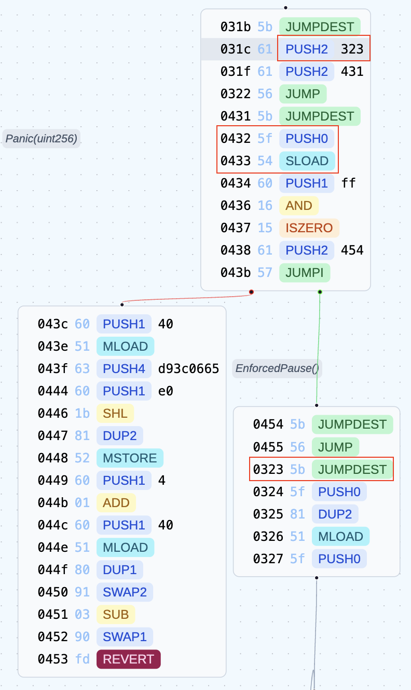The image size is (411, 690).
Task: Click the green edge connector dot under top block
Action: (x=320, y=292)
